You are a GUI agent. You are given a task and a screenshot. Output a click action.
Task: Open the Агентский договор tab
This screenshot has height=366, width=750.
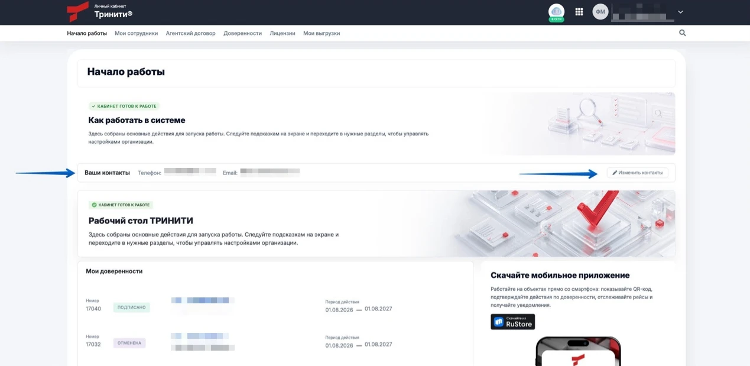[191, 33]
